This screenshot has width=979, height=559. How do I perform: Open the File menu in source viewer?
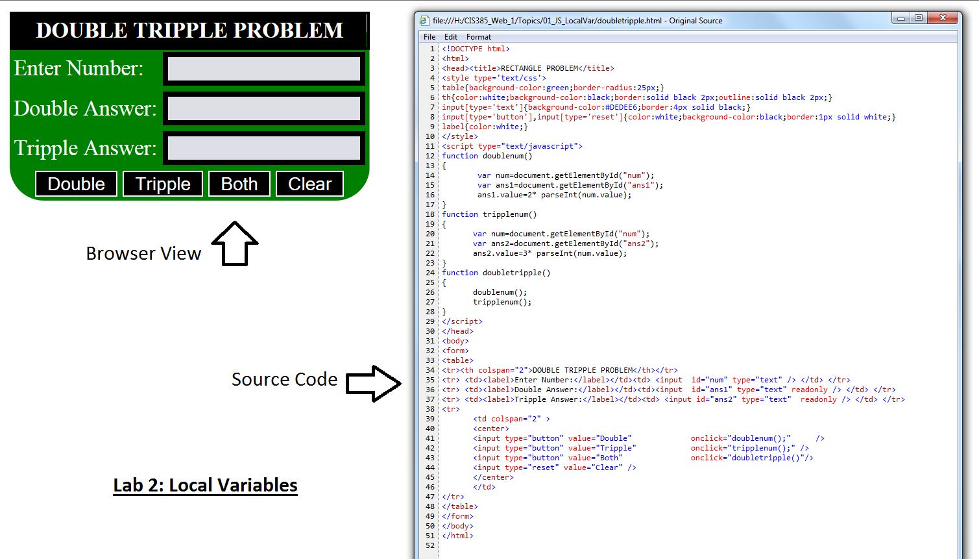tap(429, 37)
